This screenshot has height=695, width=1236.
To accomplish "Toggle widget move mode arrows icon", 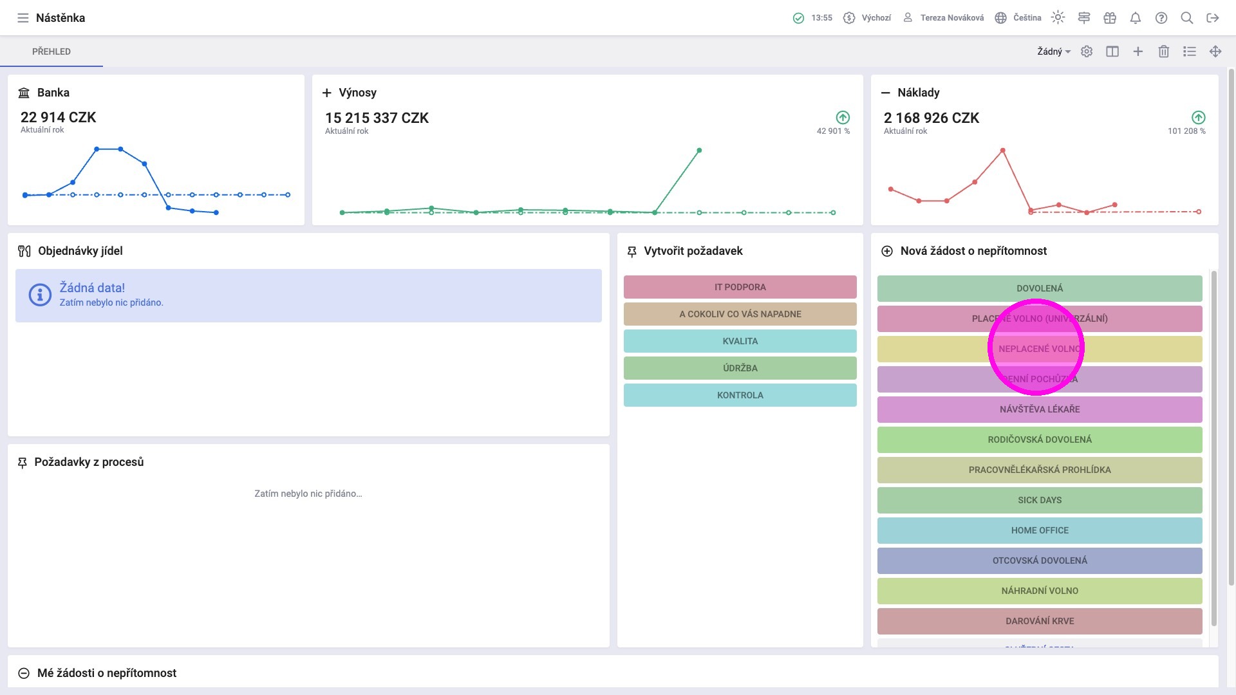I will pyautogui.click(x=1215, y=51).
